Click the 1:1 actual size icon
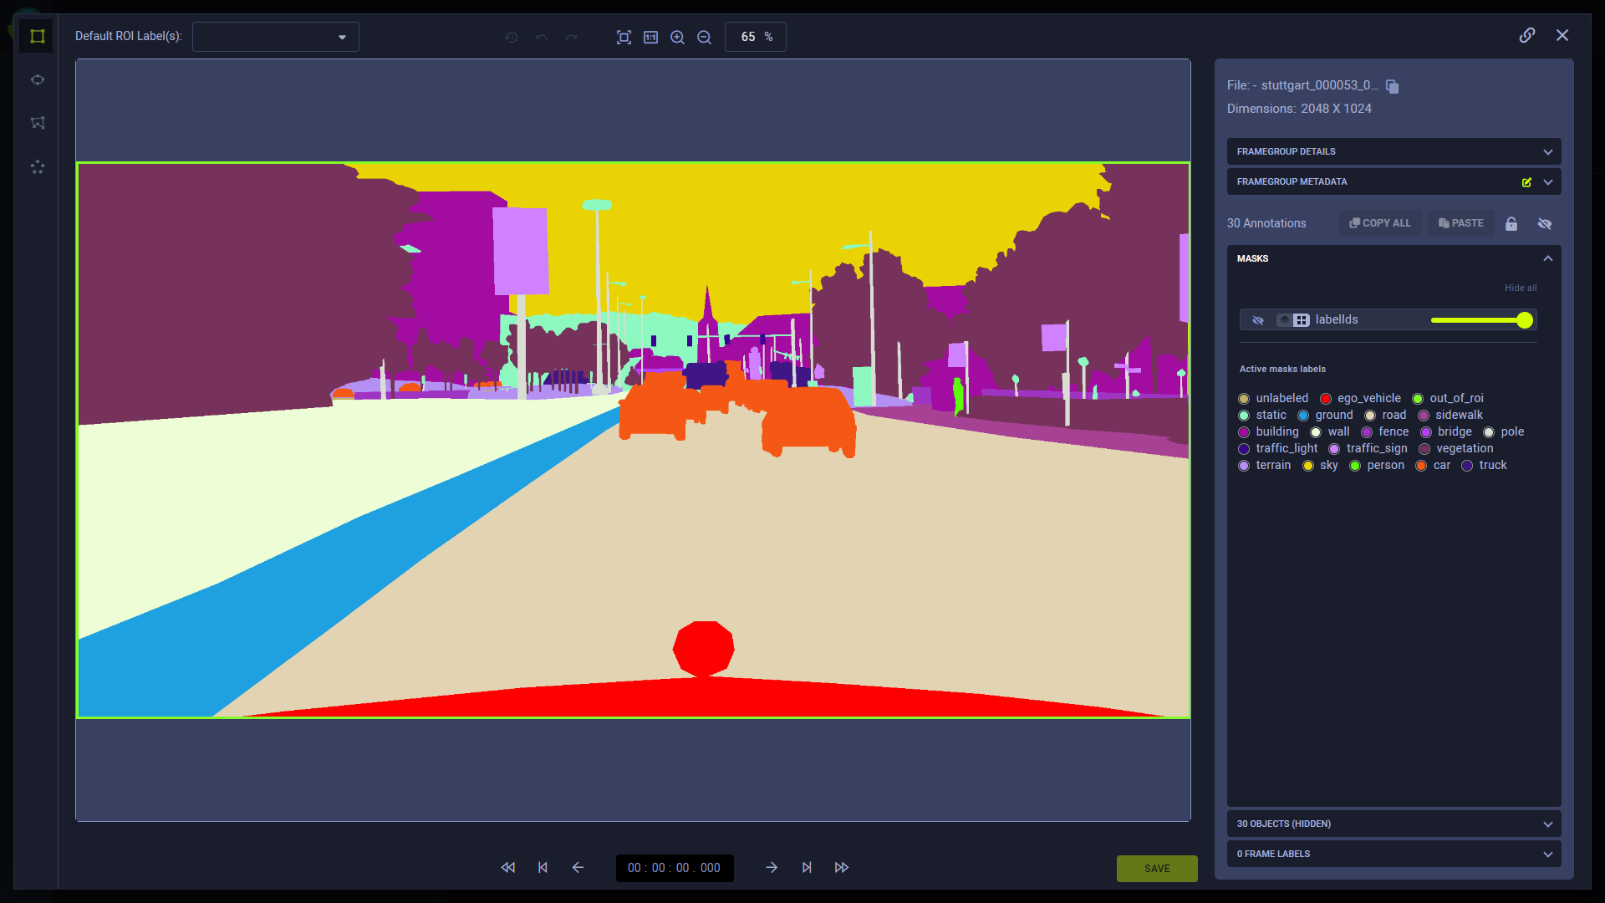 click(650, 37)
